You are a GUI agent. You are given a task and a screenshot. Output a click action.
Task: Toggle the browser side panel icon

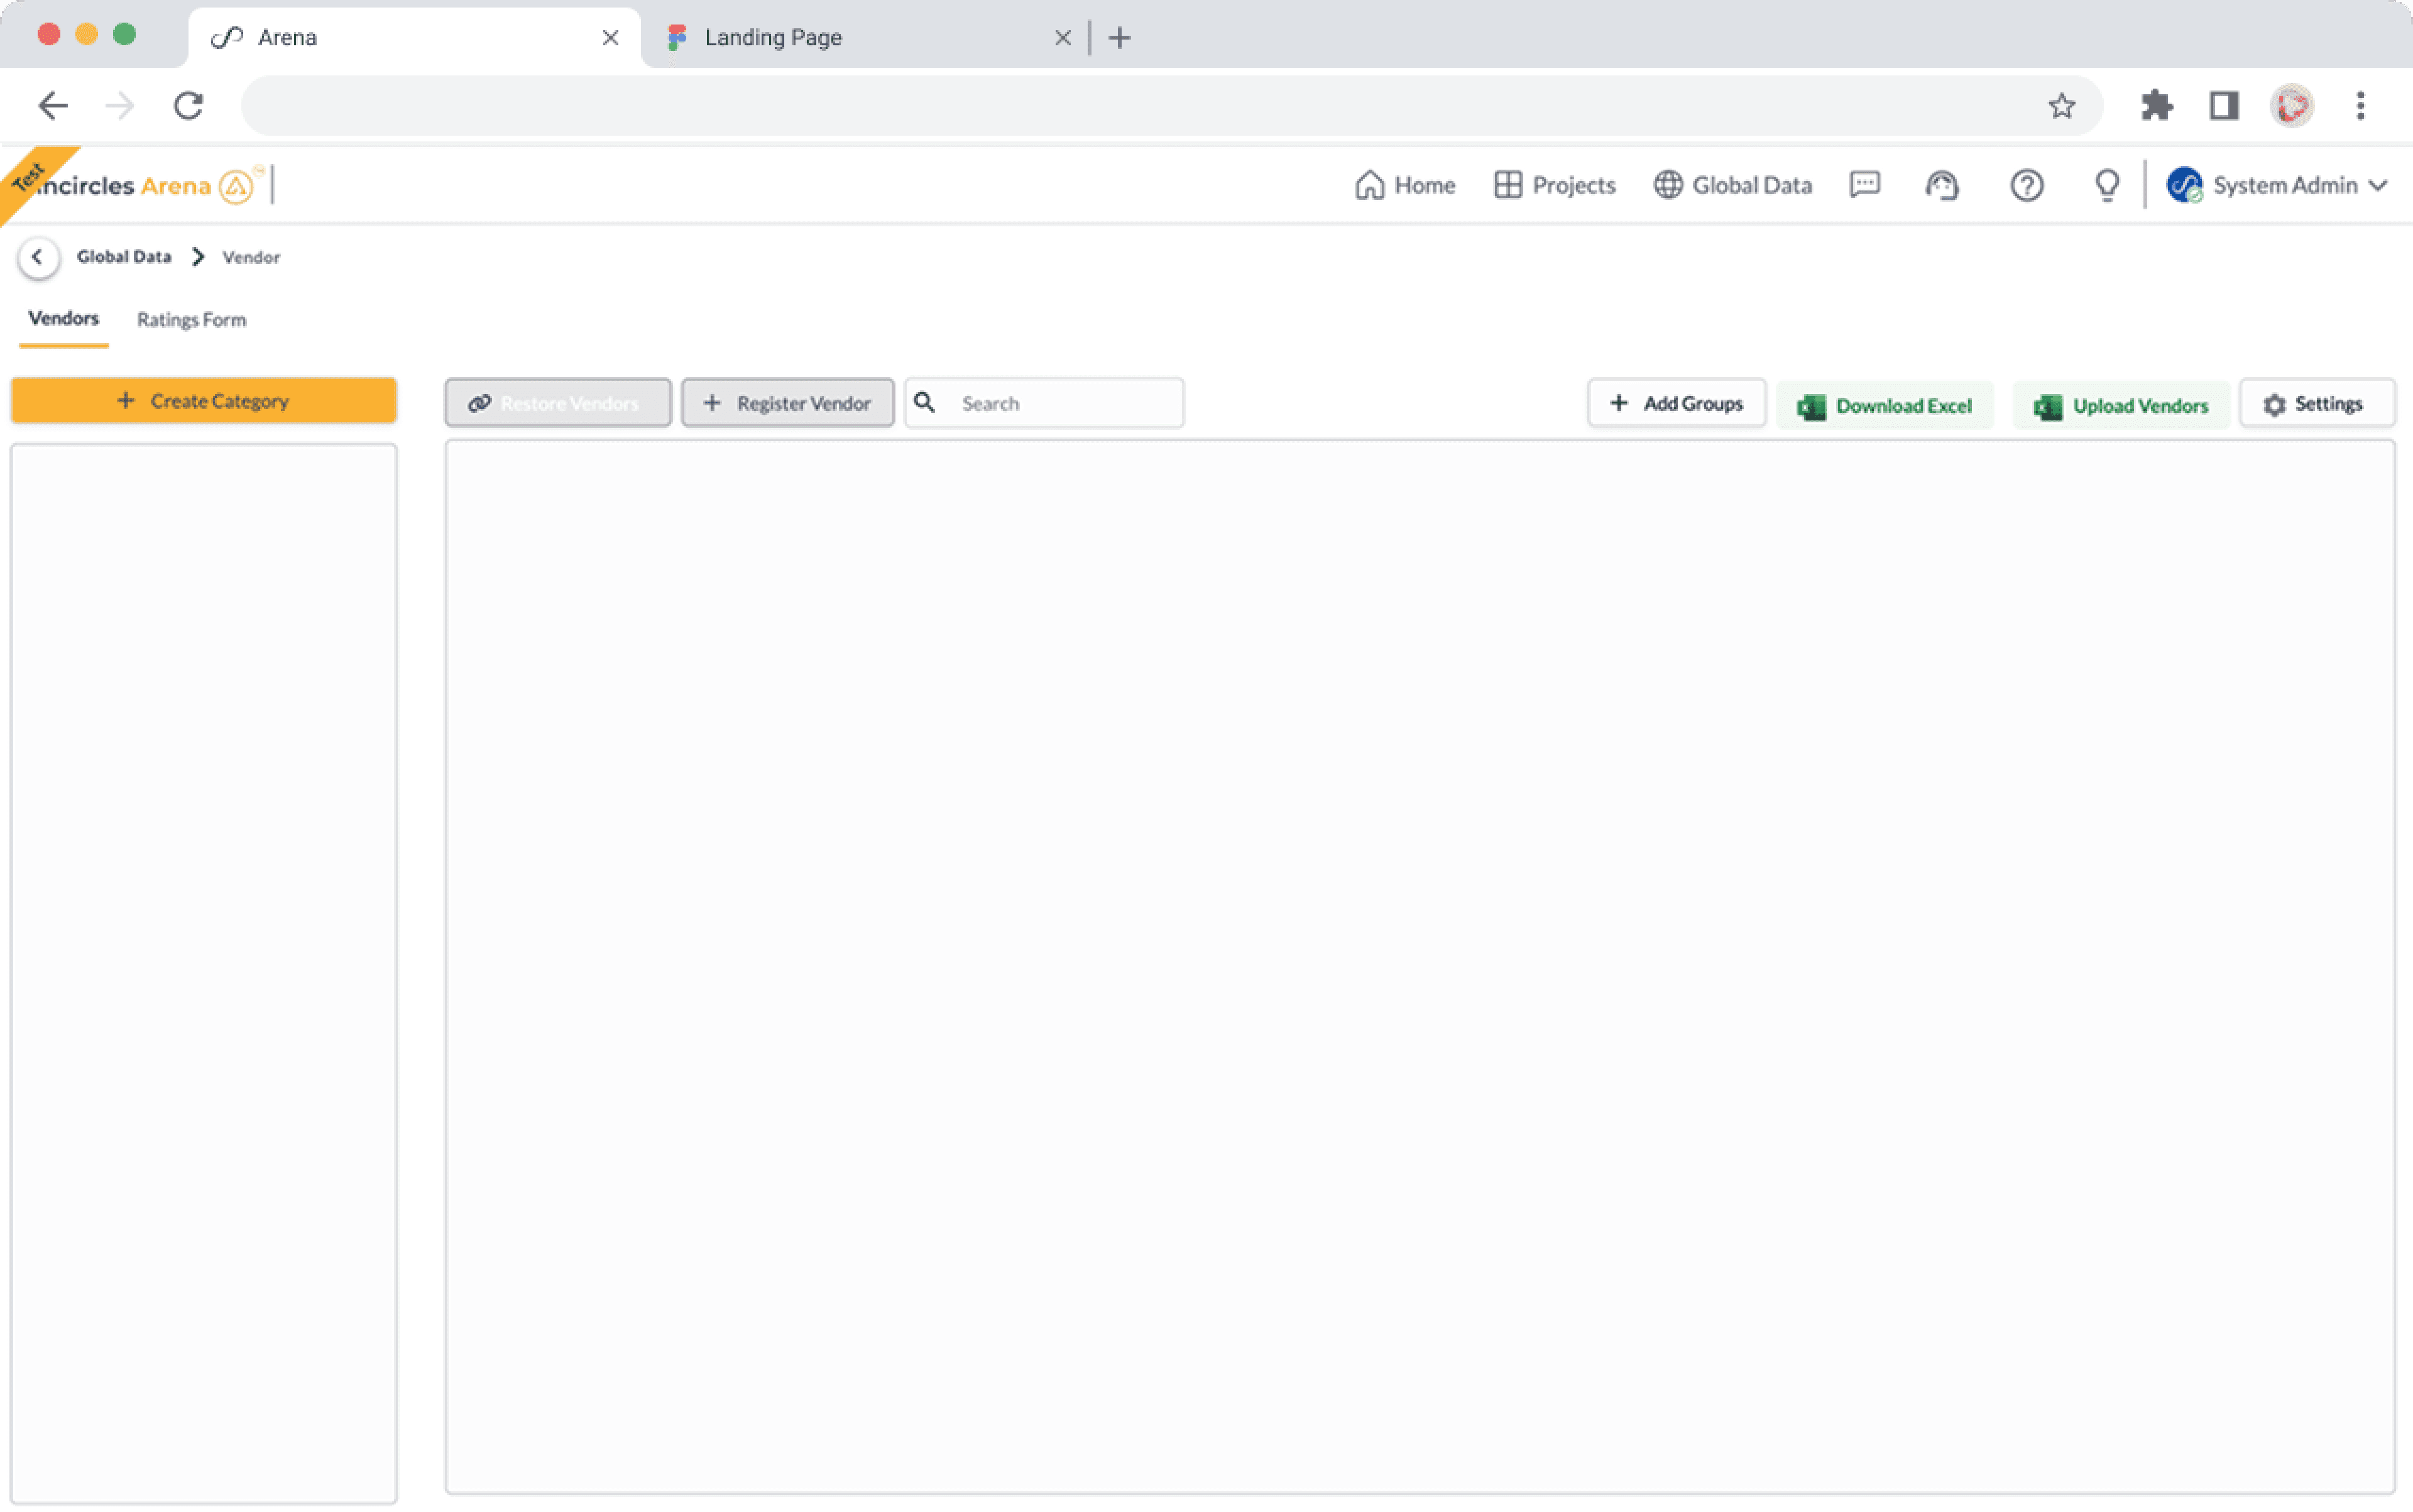(2223, 105)
